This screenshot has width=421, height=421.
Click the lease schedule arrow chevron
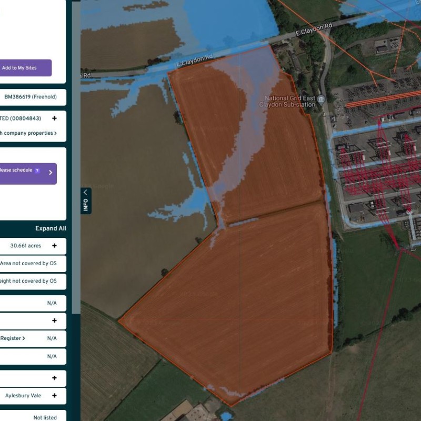[x=51, y=173]
